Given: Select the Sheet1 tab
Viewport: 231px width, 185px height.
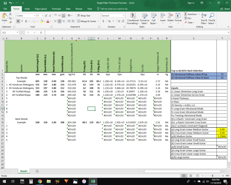Looking at the screenshot, I should pos(24,171).
